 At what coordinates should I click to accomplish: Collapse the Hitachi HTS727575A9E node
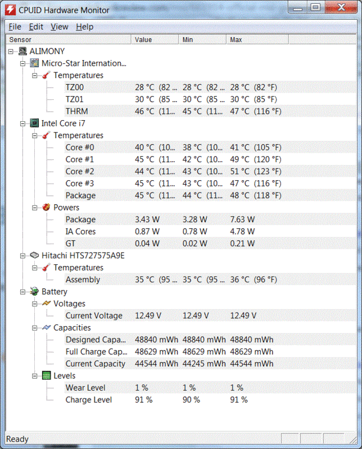pyautogui.click(x=22, y=256)
